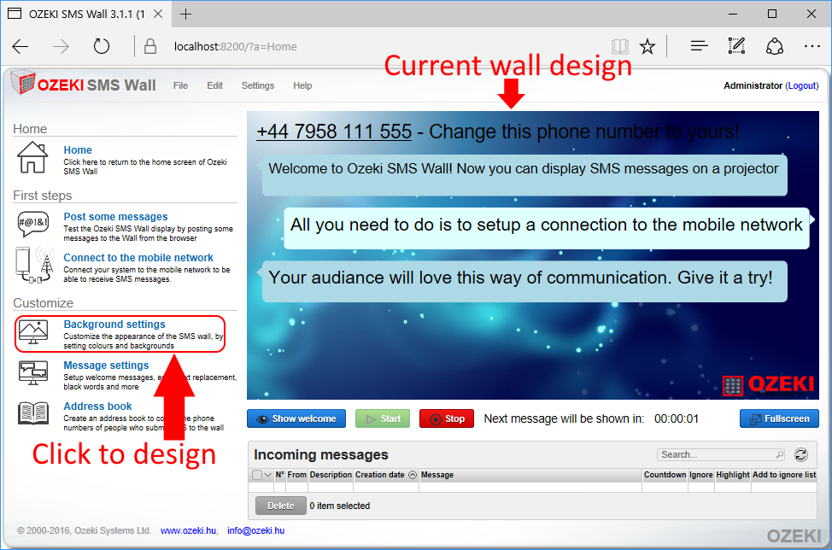Refresh the incoming messages list

point(800,454)
